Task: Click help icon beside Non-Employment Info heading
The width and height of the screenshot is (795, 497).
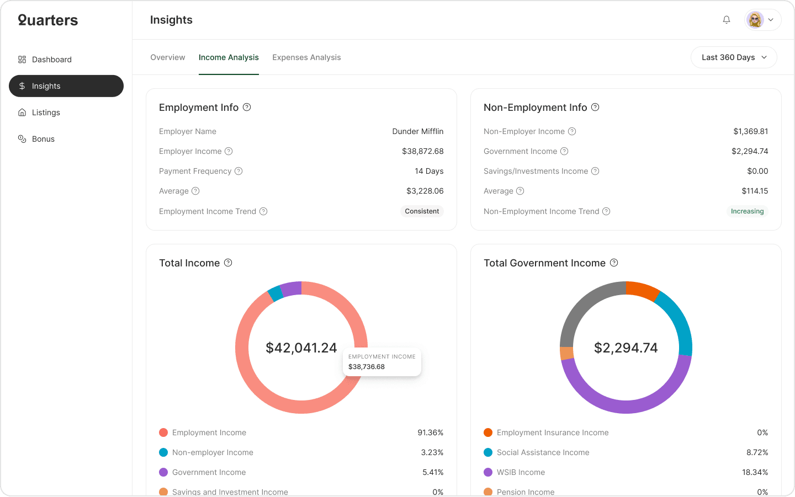Action: point(595,107)
